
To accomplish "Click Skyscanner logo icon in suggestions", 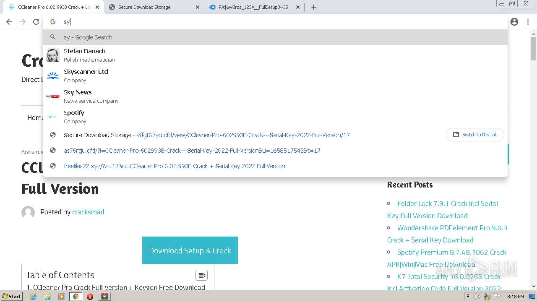I will (x=53, y=75).
